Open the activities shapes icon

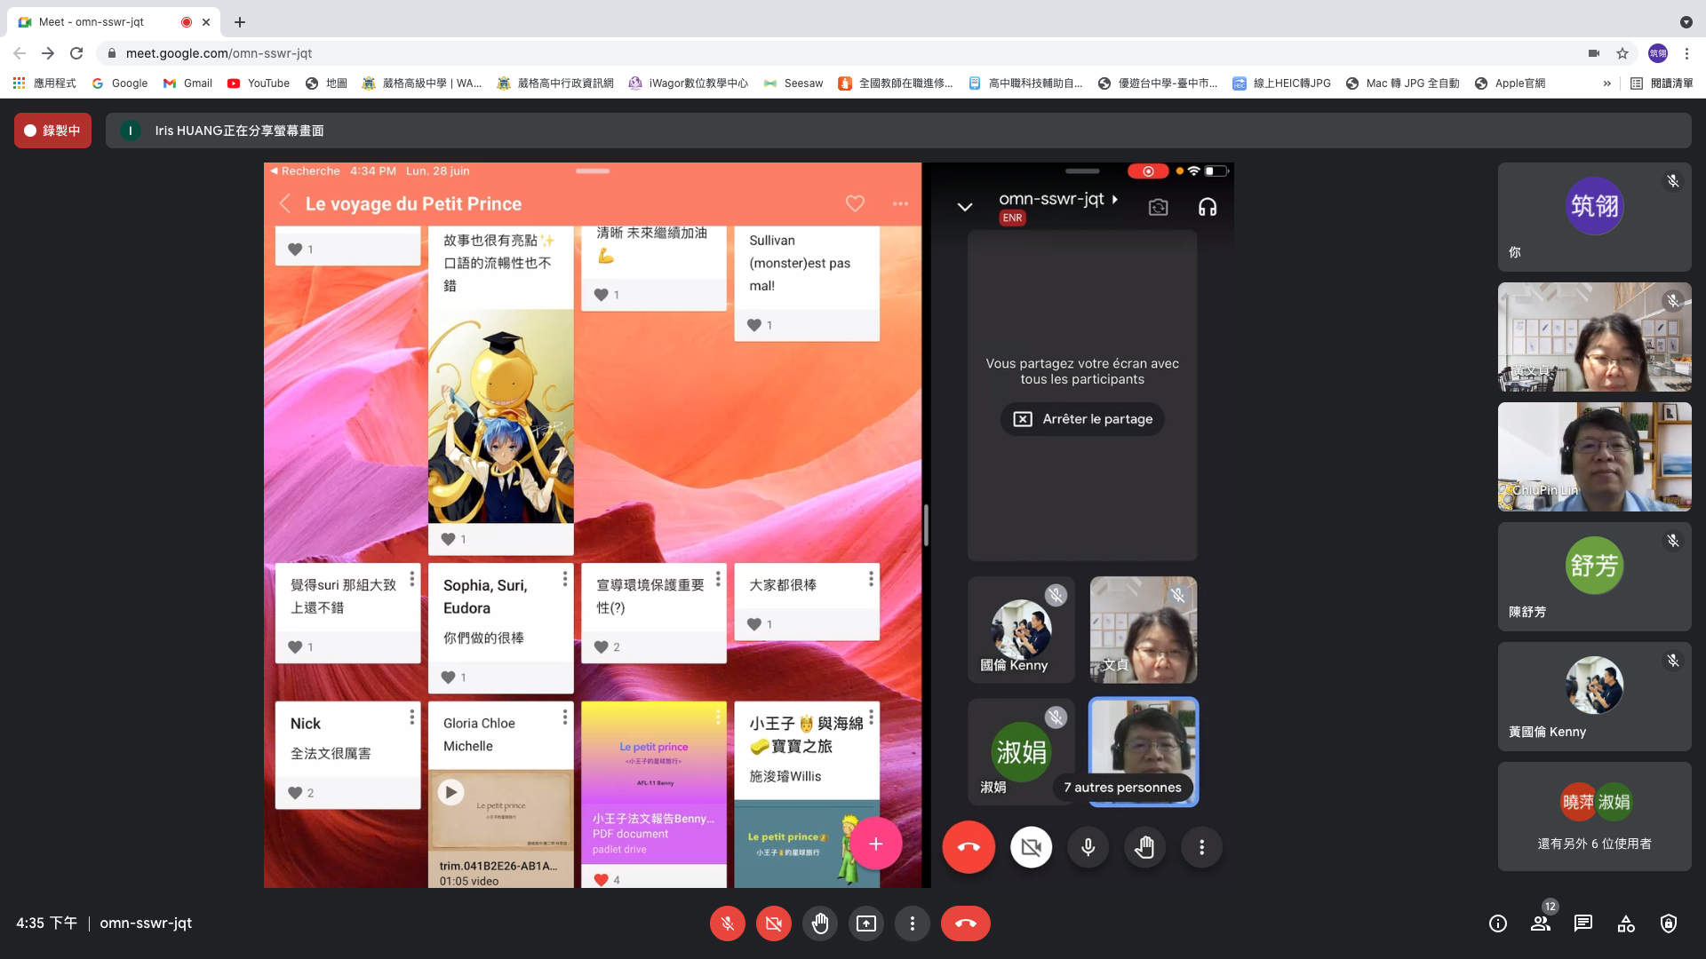coord(1626,923)
